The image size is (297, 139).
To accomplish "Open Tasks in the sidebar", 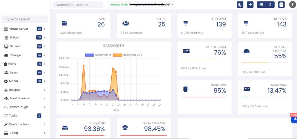I will (13, 116).
